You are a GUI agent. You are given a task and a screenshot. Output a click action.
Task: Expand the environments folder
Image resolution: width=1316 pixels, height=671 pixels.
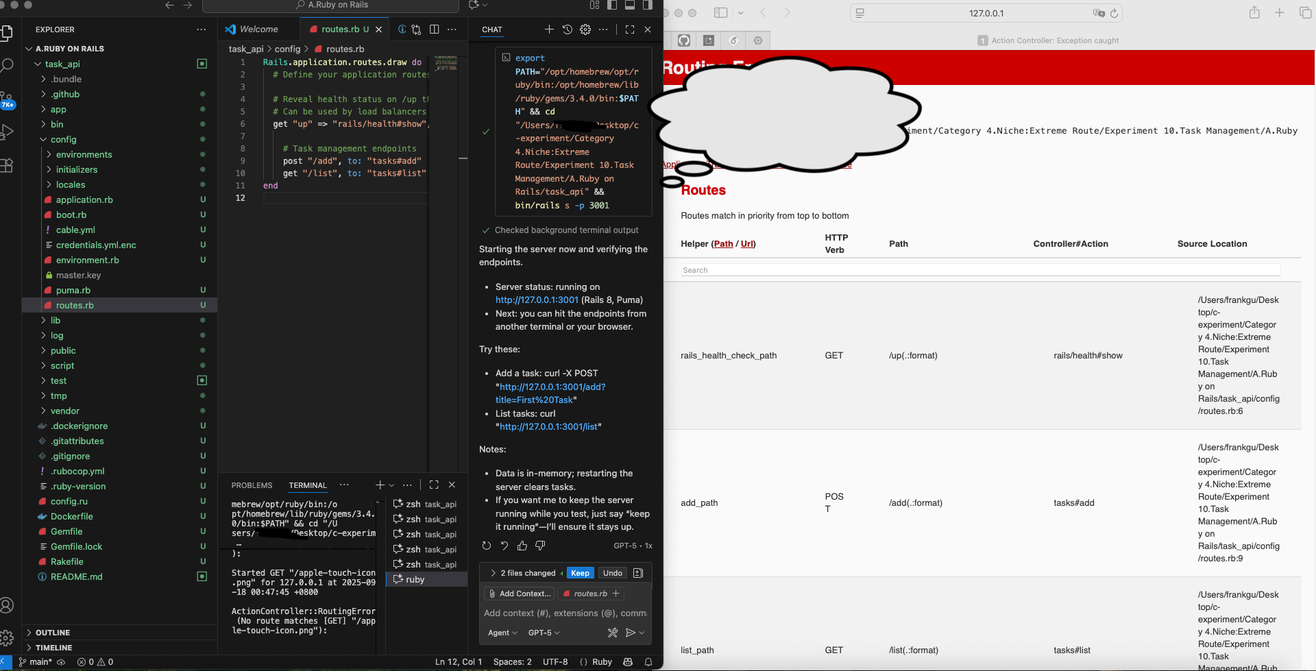(x=84, y=155)
